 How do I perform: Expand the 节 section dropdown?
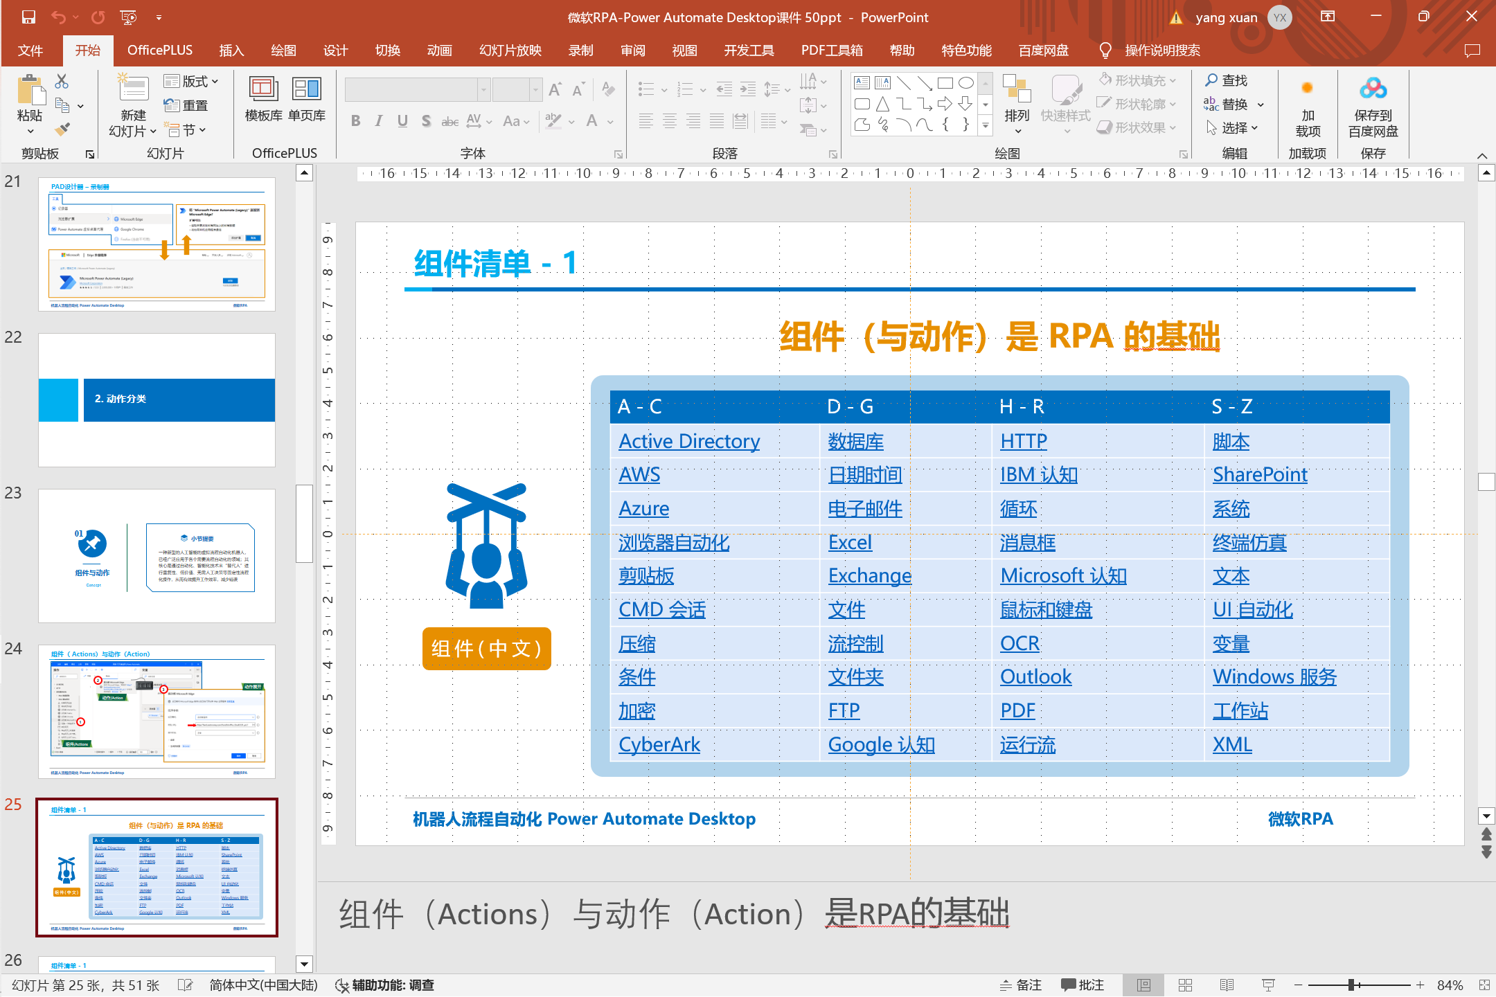pos(186,129)
